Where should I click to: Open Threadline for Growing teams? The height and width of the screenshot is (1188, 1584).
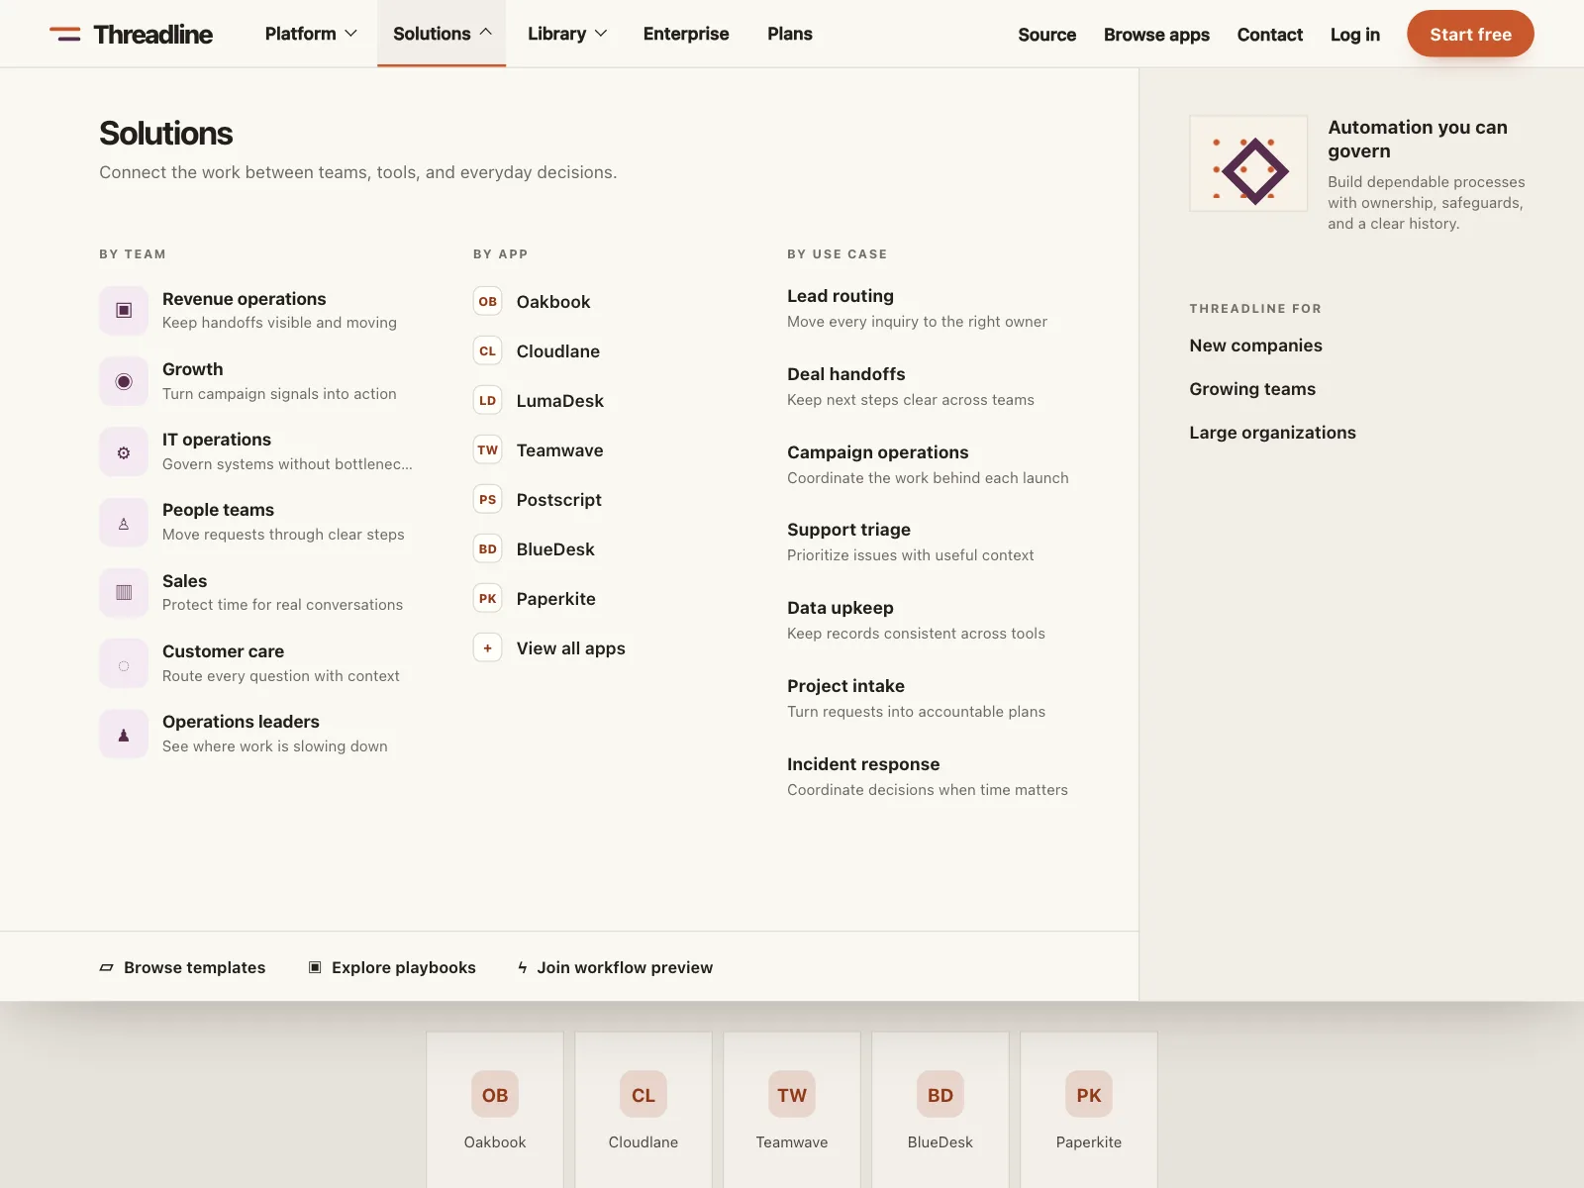tap(1252, 389)
